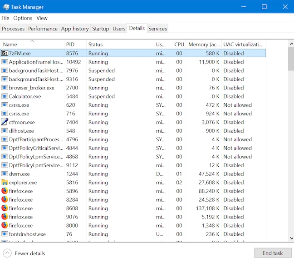Select the explorer.exe process name
The image size is (294, 263).
(x=23, y=183)
